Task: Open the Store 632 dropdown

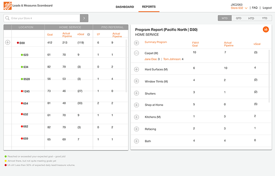Action: click(239, 8)
